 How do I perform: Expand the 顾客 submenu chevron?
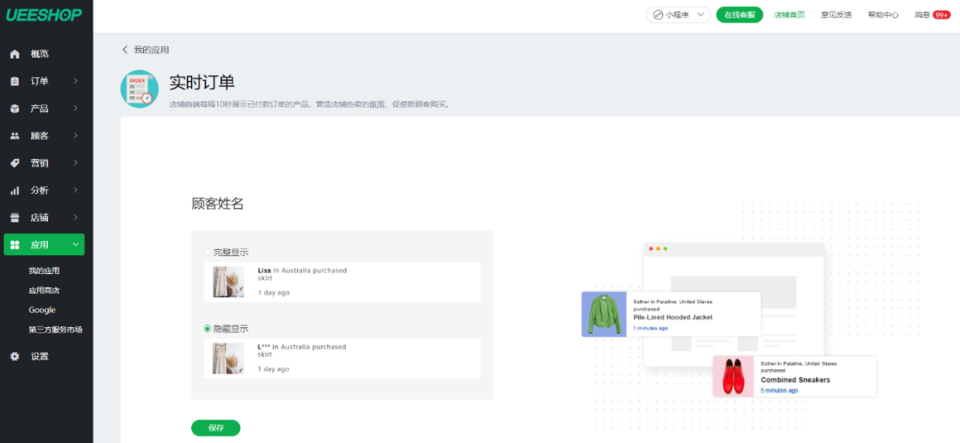76,135
